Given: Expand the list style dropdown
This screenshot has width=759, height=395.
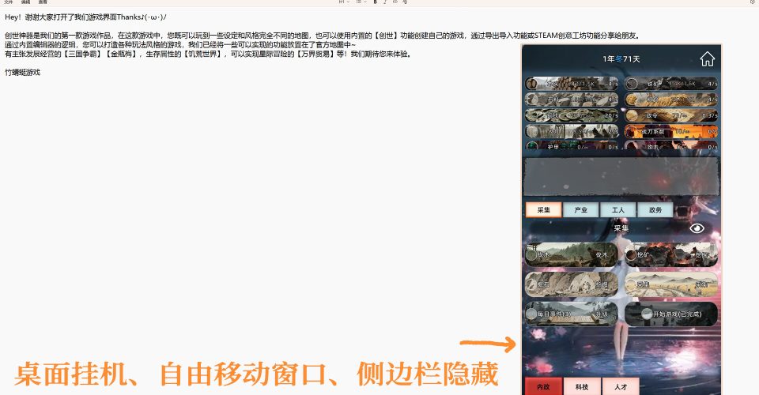Looking at the screenshot, I should pyautogui.click(x=360, y=2).
